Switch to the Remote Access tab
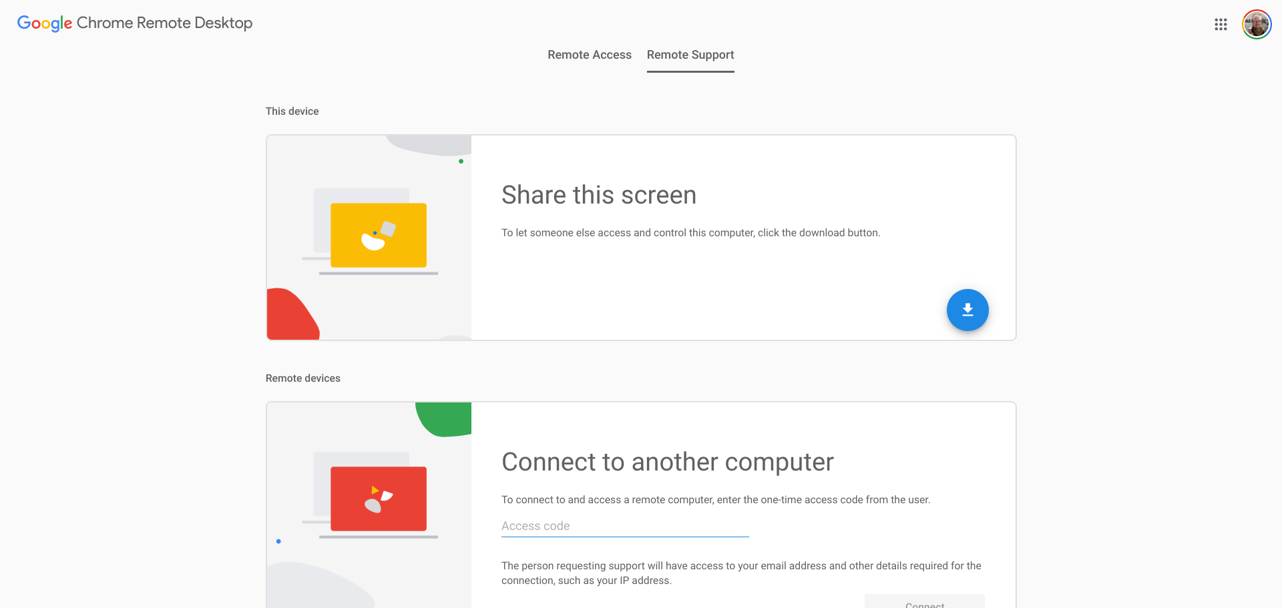 click(589, 55)
